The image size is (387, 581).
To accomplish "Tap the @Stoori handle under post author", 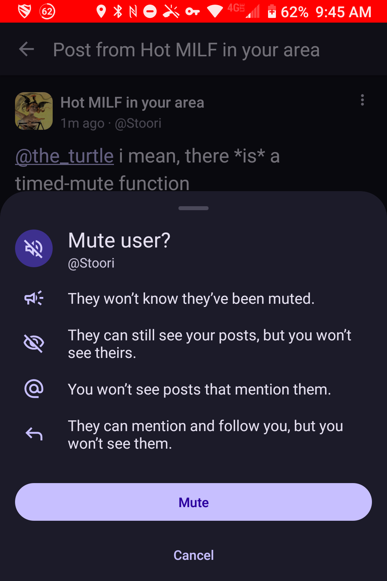I will (x=138, y=123).
